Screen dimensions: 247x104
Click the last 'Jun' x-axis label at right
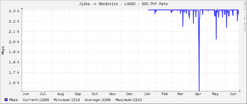coord(233,94)
